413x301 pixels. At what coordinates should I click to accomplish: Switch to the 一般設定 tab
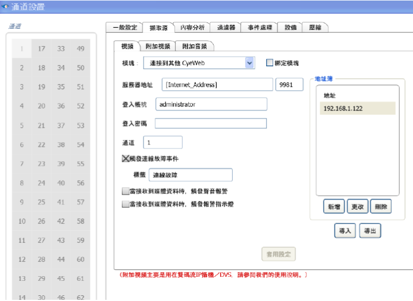124,27
